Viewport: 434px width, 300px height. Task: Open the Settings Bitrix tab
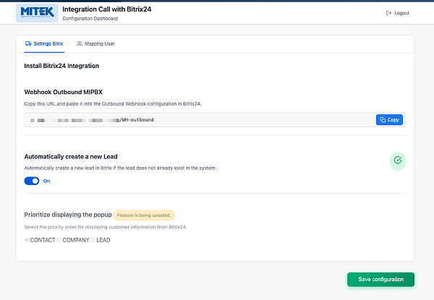pyautogui.click(x=44, y=43)
